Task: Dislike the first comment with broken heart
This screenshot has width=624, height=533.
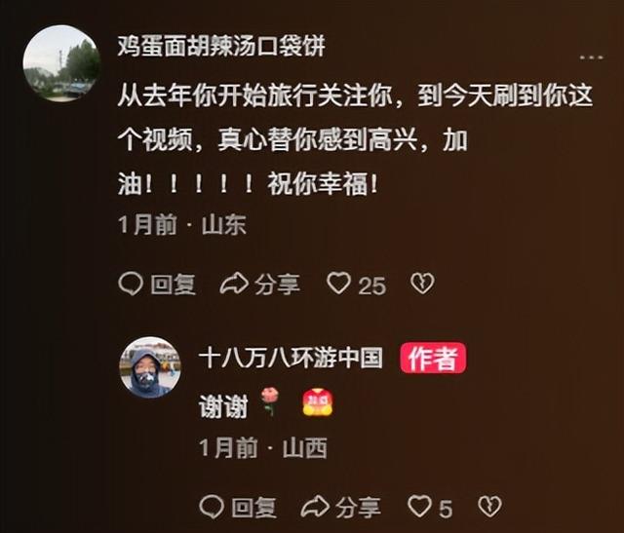Action: [422, 284]
